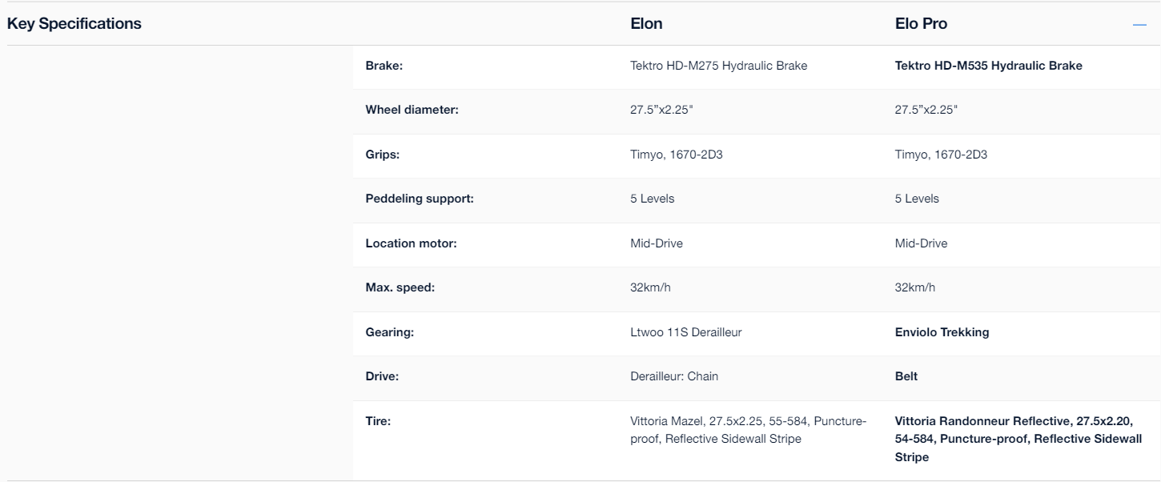Click the Max. speed: row label

pos(400,288)
